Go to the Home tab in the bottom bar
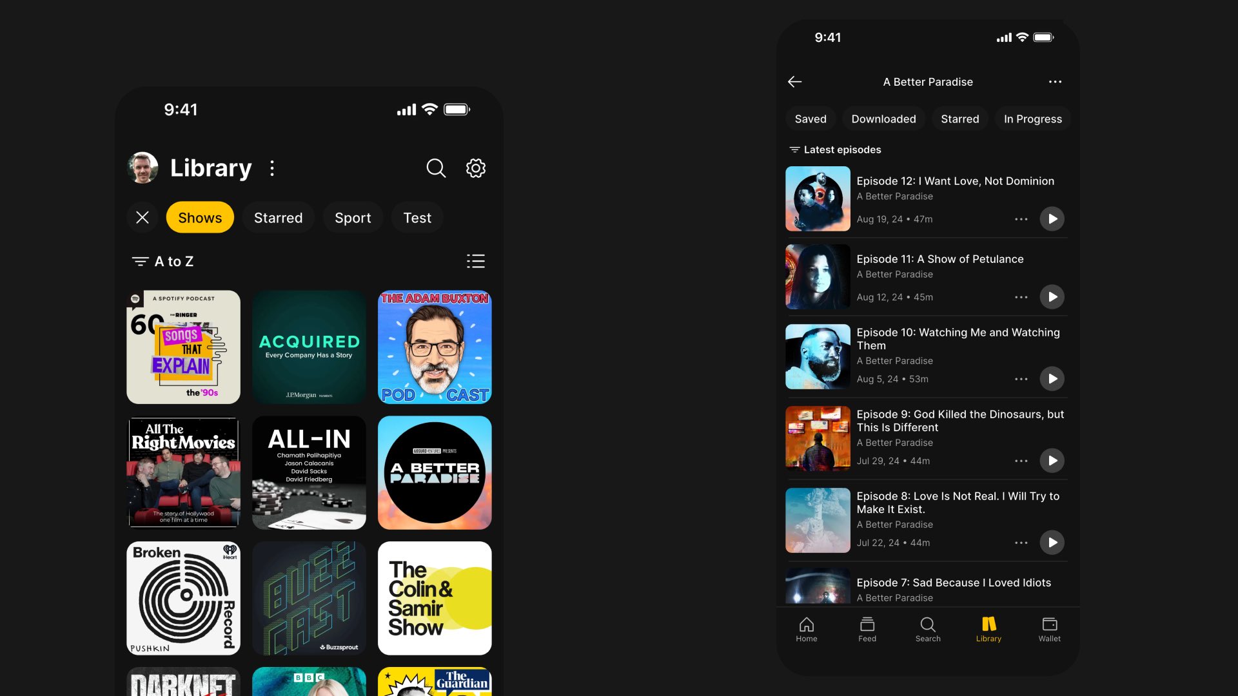 (x=806, y=629)
